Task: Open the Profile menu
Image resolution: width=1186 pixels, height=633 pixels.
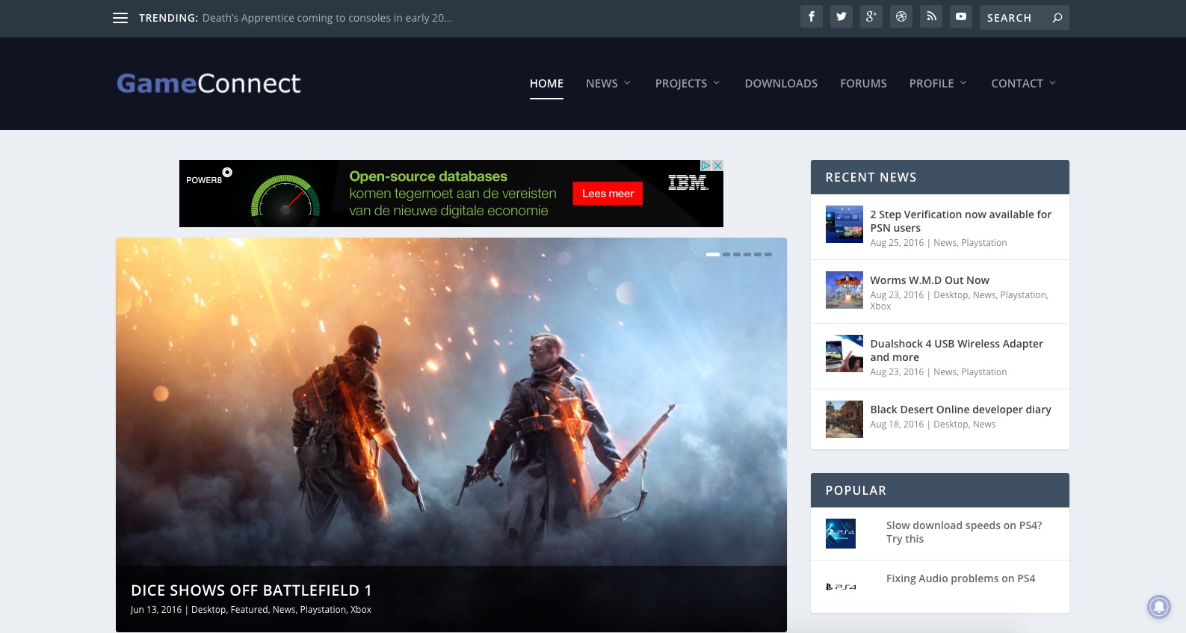Action: (931, 84)
